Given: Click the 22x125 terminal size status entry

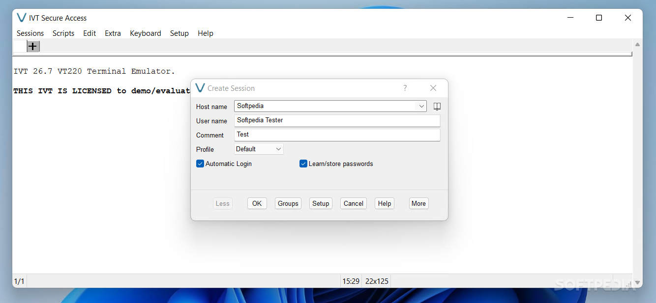Looking at the screenshot, I should click(377, 281).
